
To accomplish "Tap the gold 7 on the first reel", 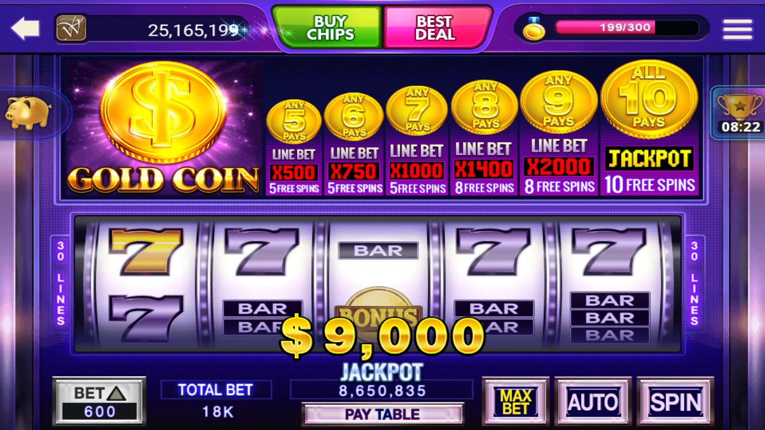I will [145, 250].
